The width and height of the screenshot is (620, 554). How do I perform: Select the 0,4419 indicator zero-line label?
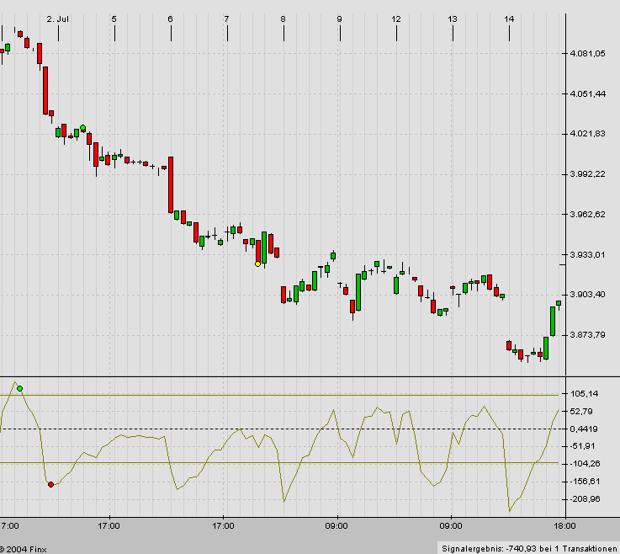[x=585, y=429]
